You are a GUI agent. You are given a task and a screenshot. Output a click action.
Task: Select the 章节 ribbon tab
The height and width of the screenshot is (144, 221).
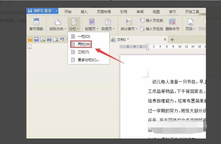pos(172,12)
